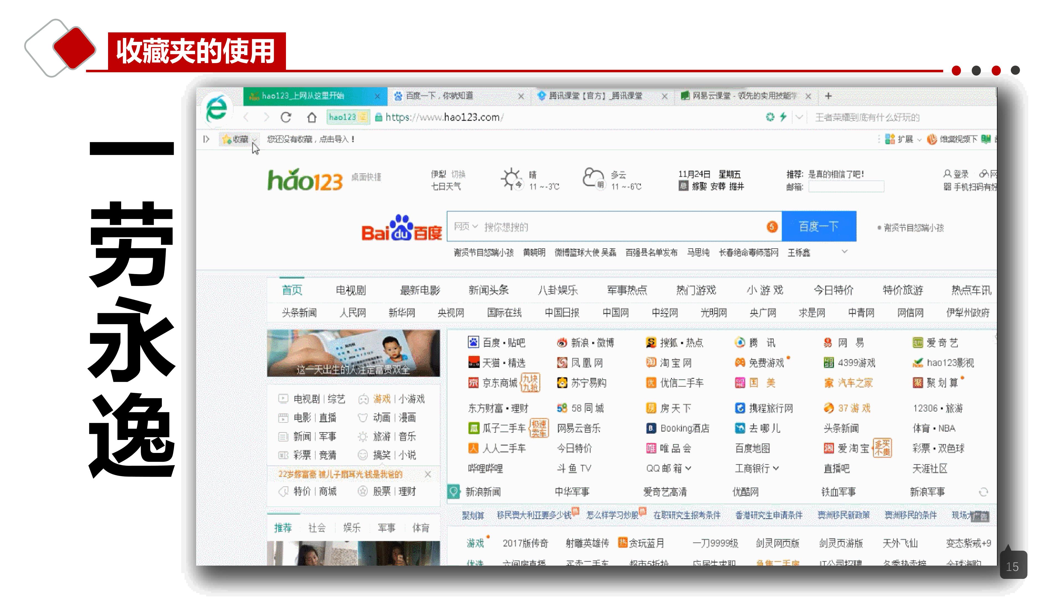
Task: Click the 淘宝网 icon link
Action: pos(669,362)
